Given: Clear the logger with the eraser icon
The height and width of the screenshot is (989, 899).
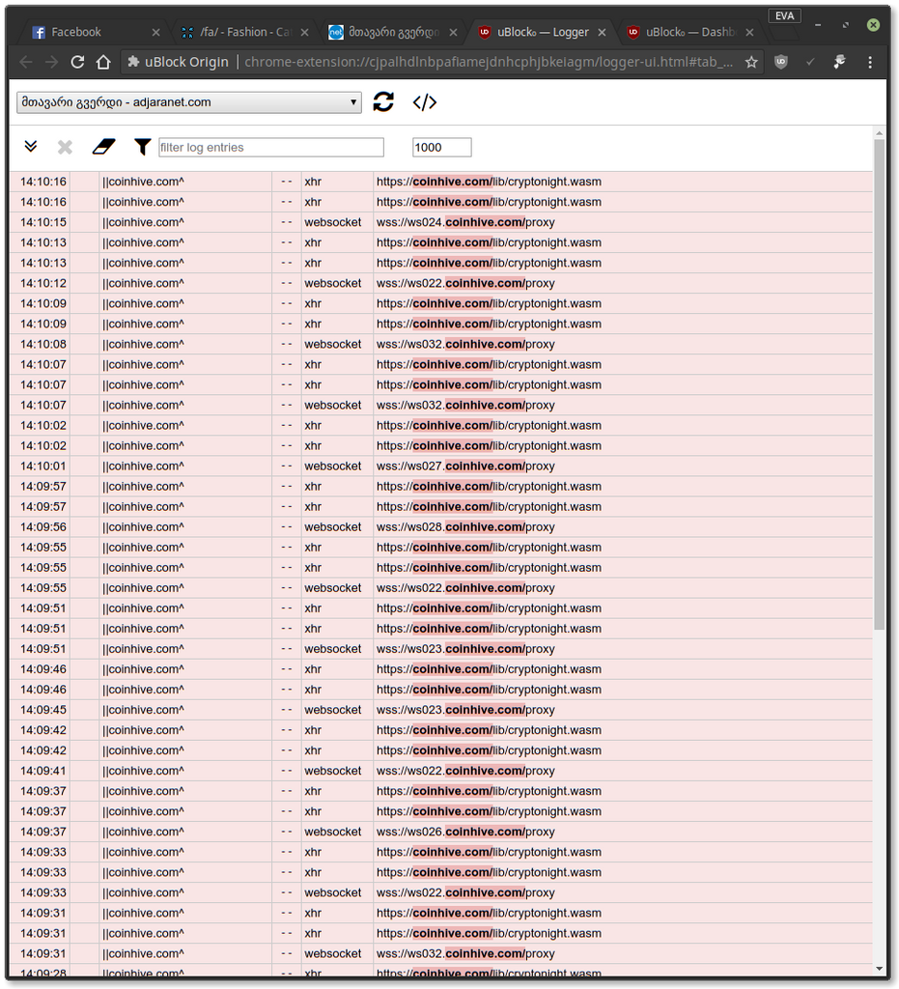Looking at the screenshot, I should (103, 147).
